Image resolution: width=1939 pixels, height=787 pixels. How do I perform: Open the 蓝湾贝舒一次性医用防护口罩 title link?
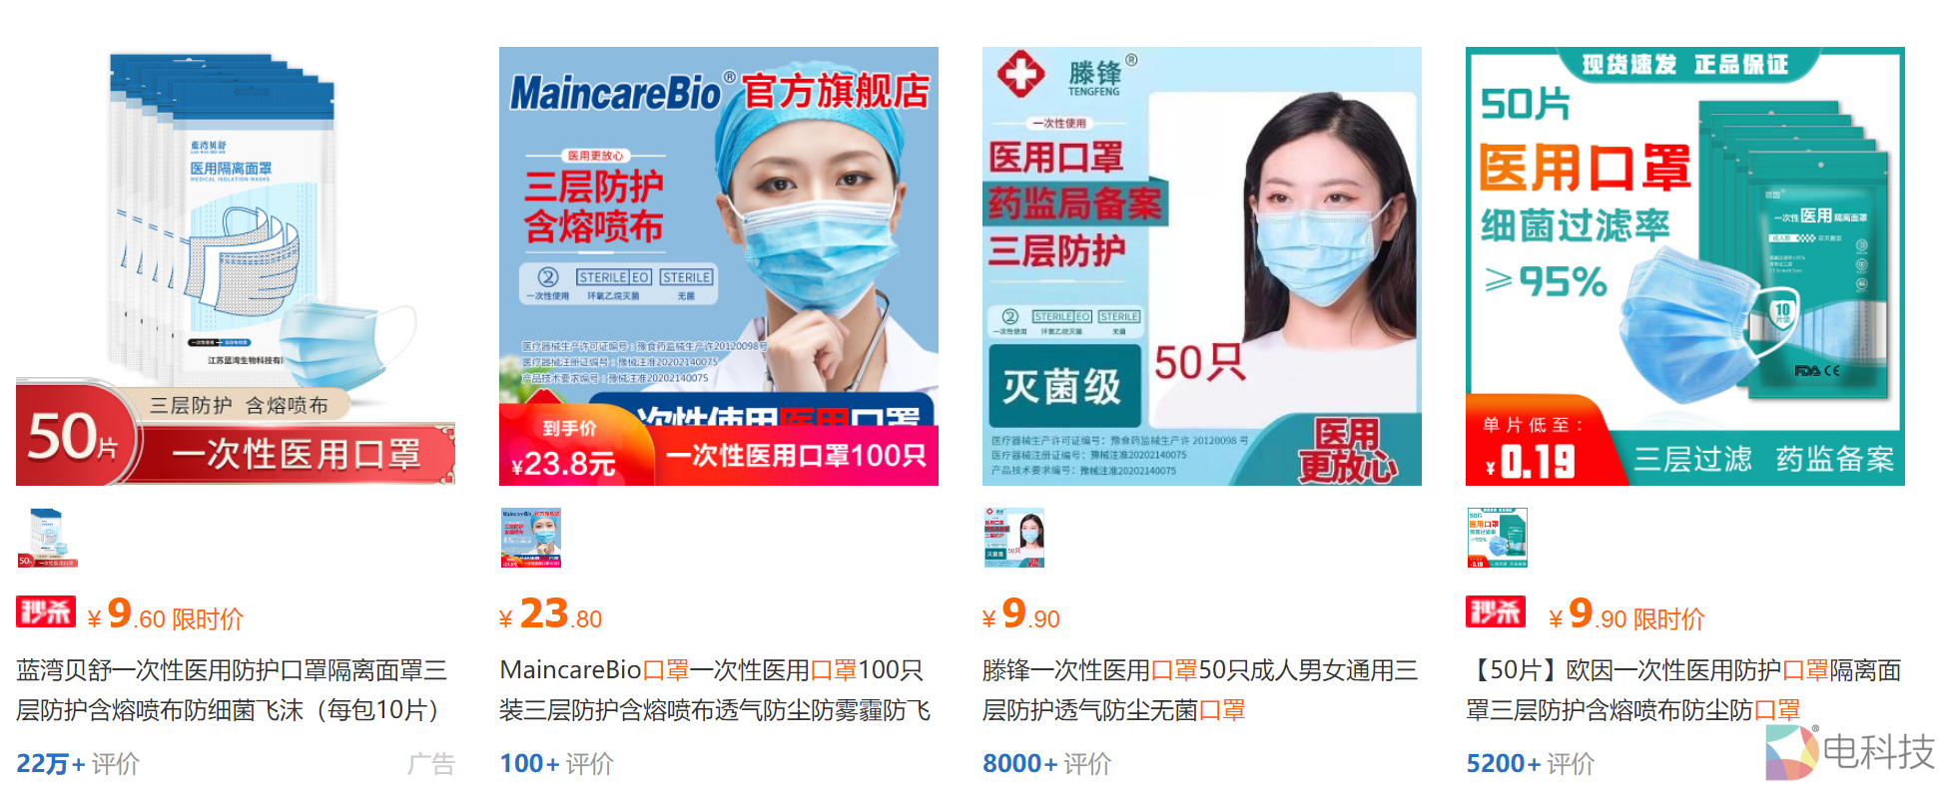(232, 690)
